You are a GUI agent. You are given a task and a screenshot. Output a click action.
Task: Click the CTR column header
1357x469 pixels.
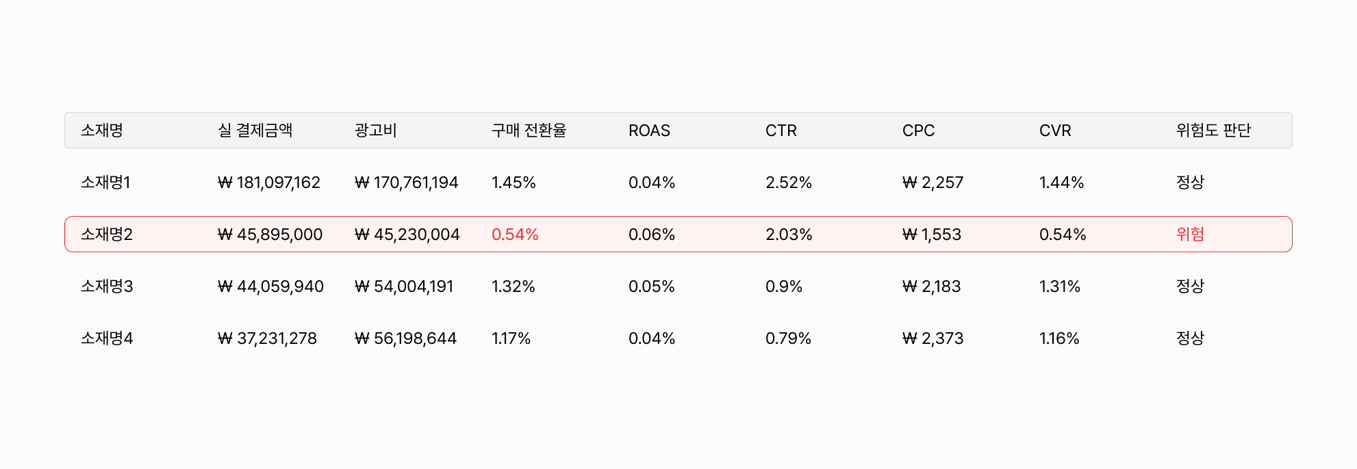coord(781,131)
